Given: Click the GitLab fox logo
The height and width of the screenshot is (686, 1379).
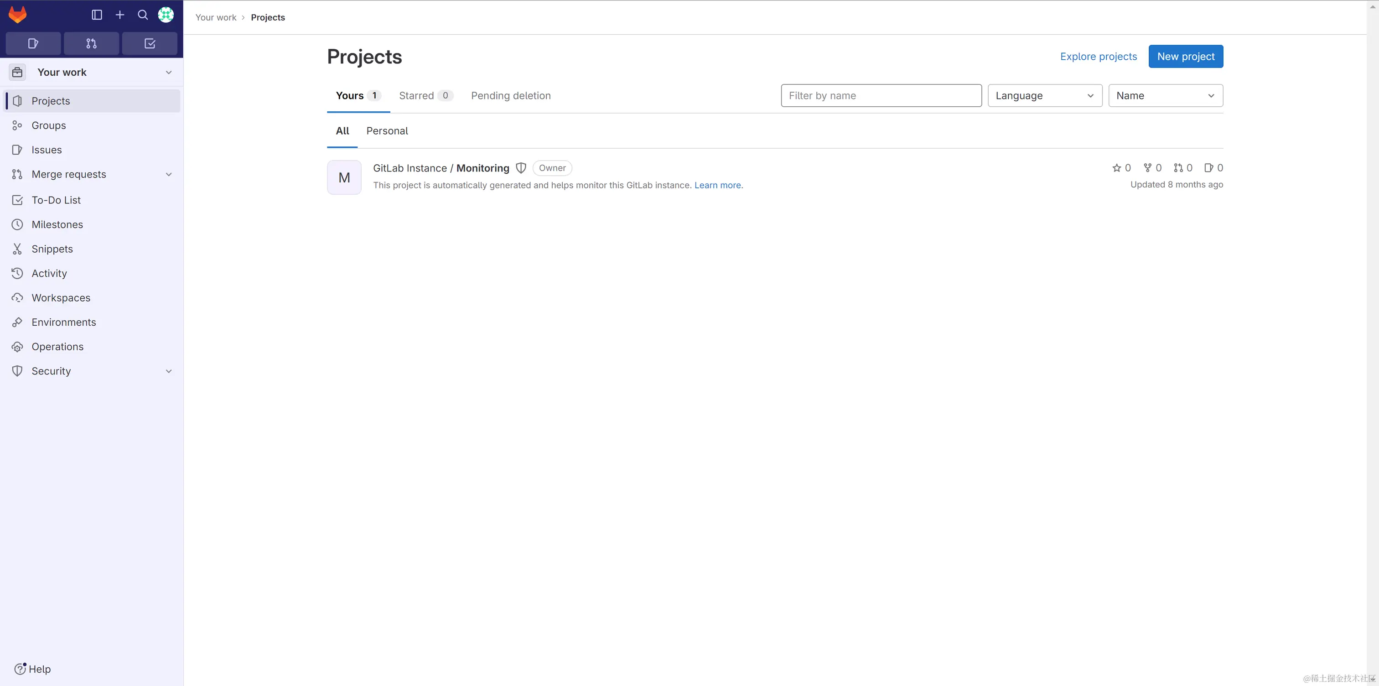Looking at the screenshot, I should (x=18, y=15).
